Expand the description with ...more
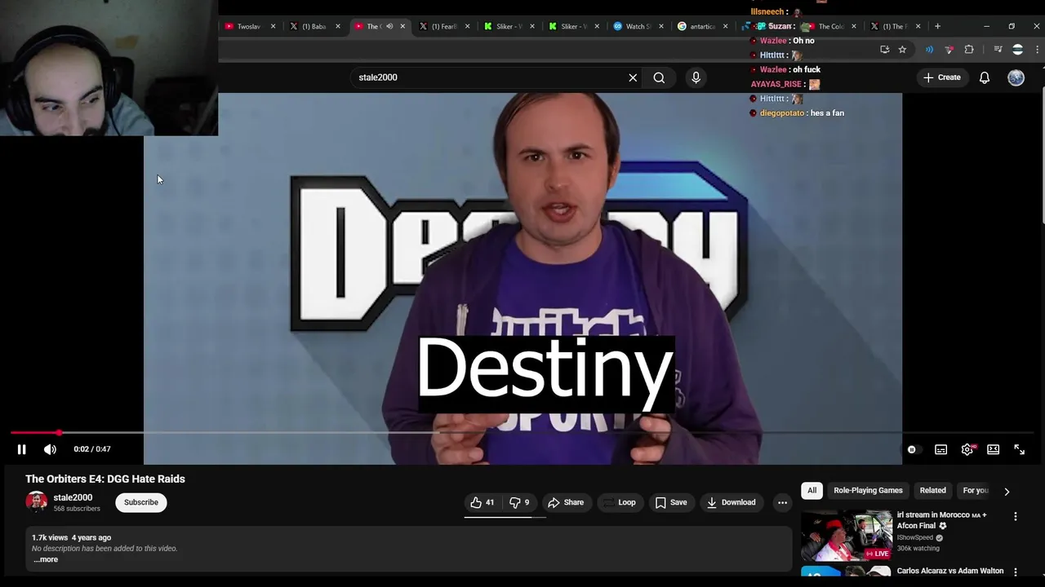This screenshot has width=1045, height=587. 46,559
